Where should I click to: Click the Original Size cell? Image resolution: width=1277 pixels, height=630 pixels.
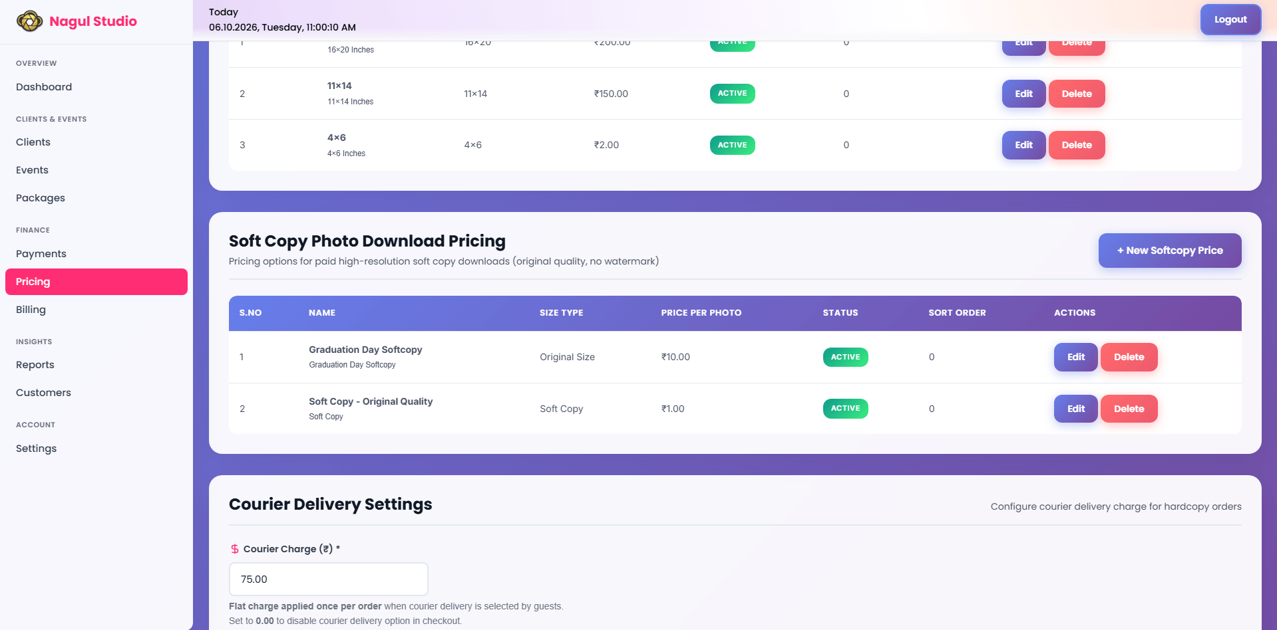pos(567,357)
